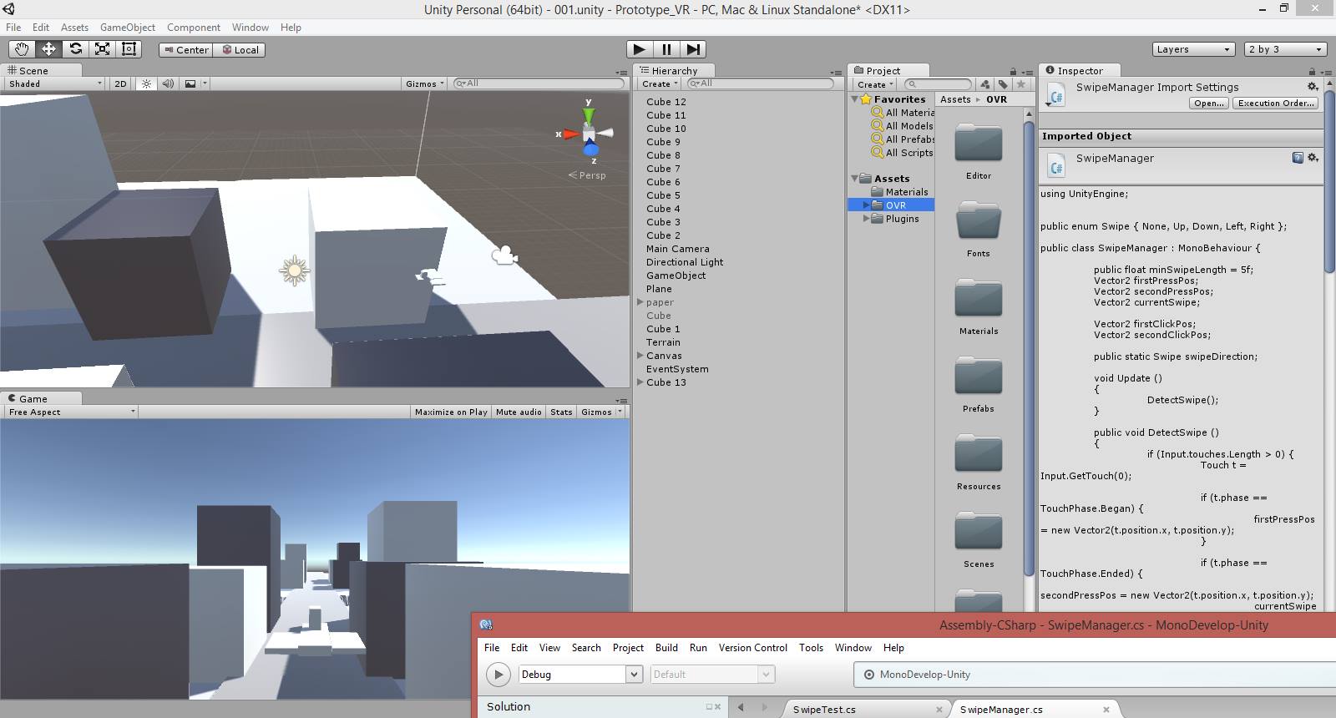
Task: Select the Rect transform tool
Action: 129,49
